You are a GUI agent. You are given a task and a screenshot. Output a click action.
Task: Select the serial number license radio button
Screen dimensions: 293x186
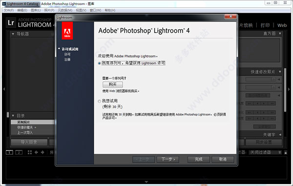pyautogui.click(x=99, y=63)
